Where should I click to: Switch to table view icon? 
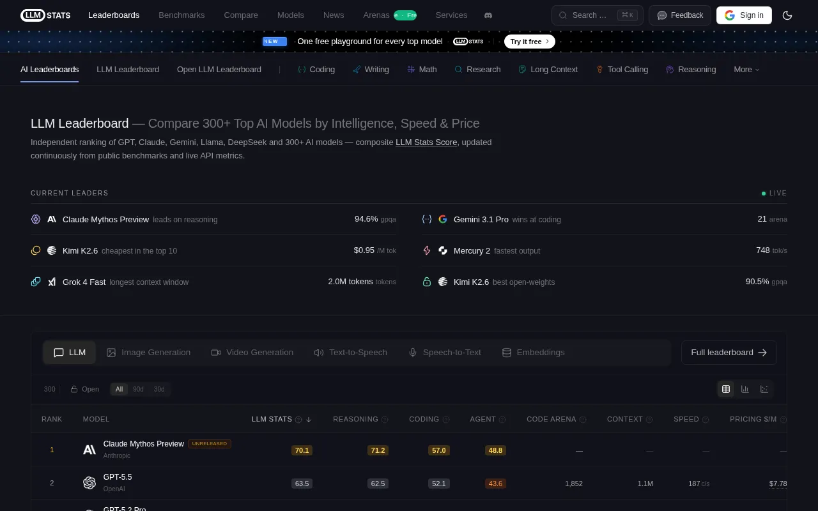pyautogui.click(x=726, y=389)
